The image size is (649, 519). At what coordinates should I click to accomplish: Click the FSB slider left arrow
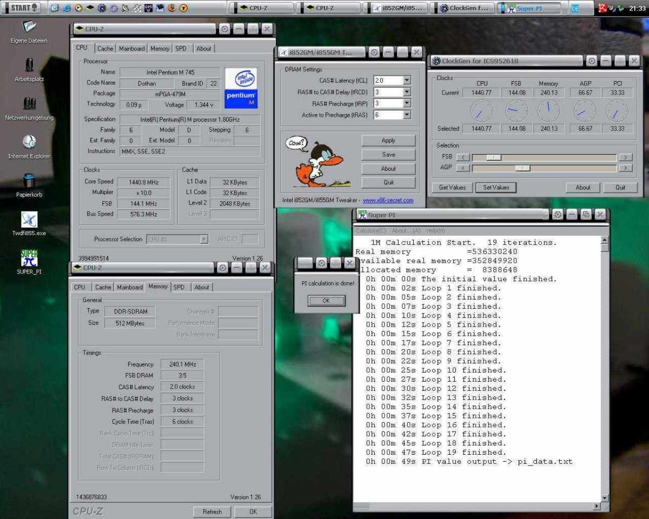tap(463, 157)
